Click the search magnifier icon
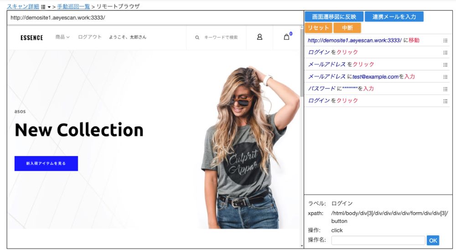The width and height of the screenshot is (456, 250). [x=197, y=37]
